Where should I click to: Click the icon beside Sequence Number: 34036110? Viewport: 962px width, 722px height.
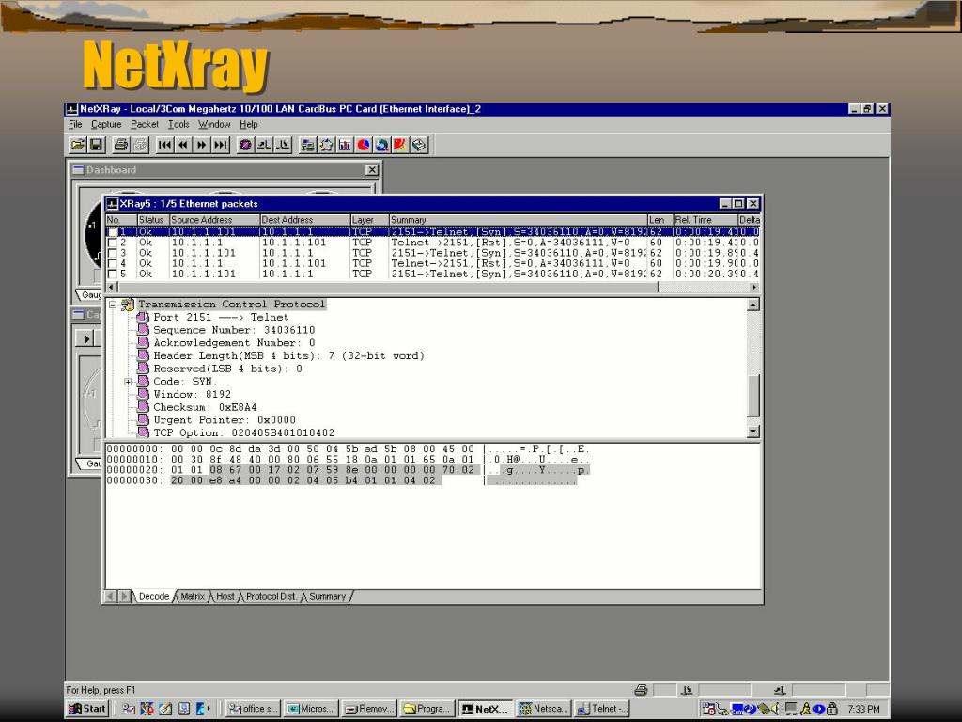click(143, 330)
